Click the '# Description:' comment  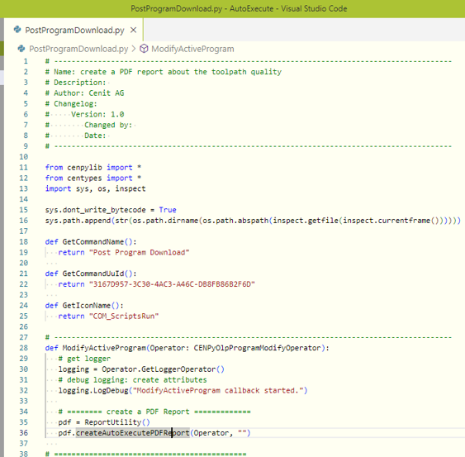[x=75, y=82]
